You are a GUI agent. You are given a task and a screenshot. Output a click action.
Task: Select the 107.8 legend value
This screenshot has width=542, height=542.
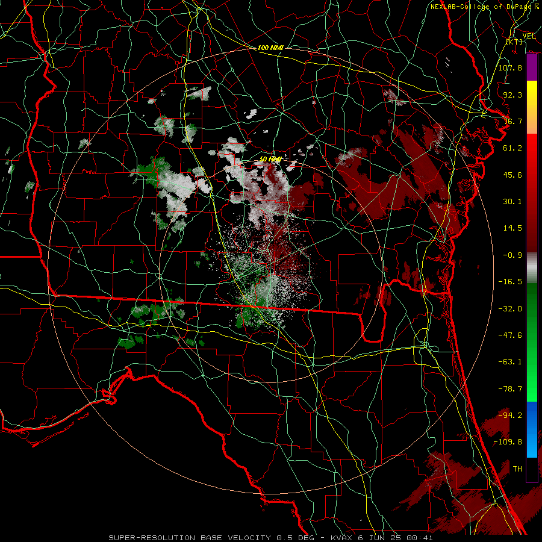pos(510,67)
